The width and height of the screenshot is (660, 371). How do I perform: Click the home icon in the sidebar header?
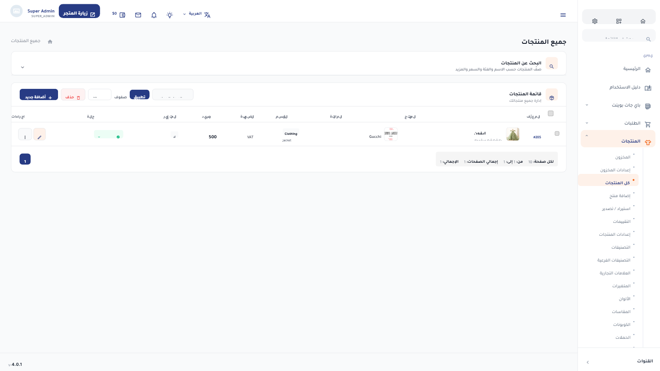pyautogui.click(x=643, y=21)
